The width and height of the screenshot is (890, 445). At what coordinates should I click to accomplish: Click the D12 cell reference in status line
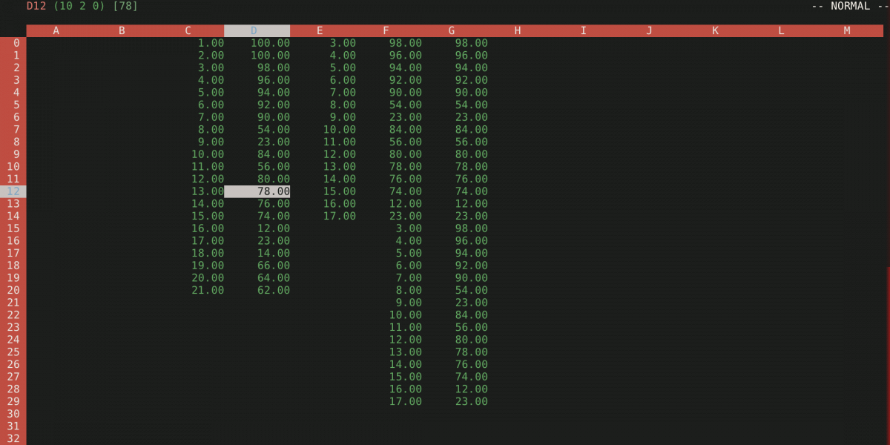point(36,6)
